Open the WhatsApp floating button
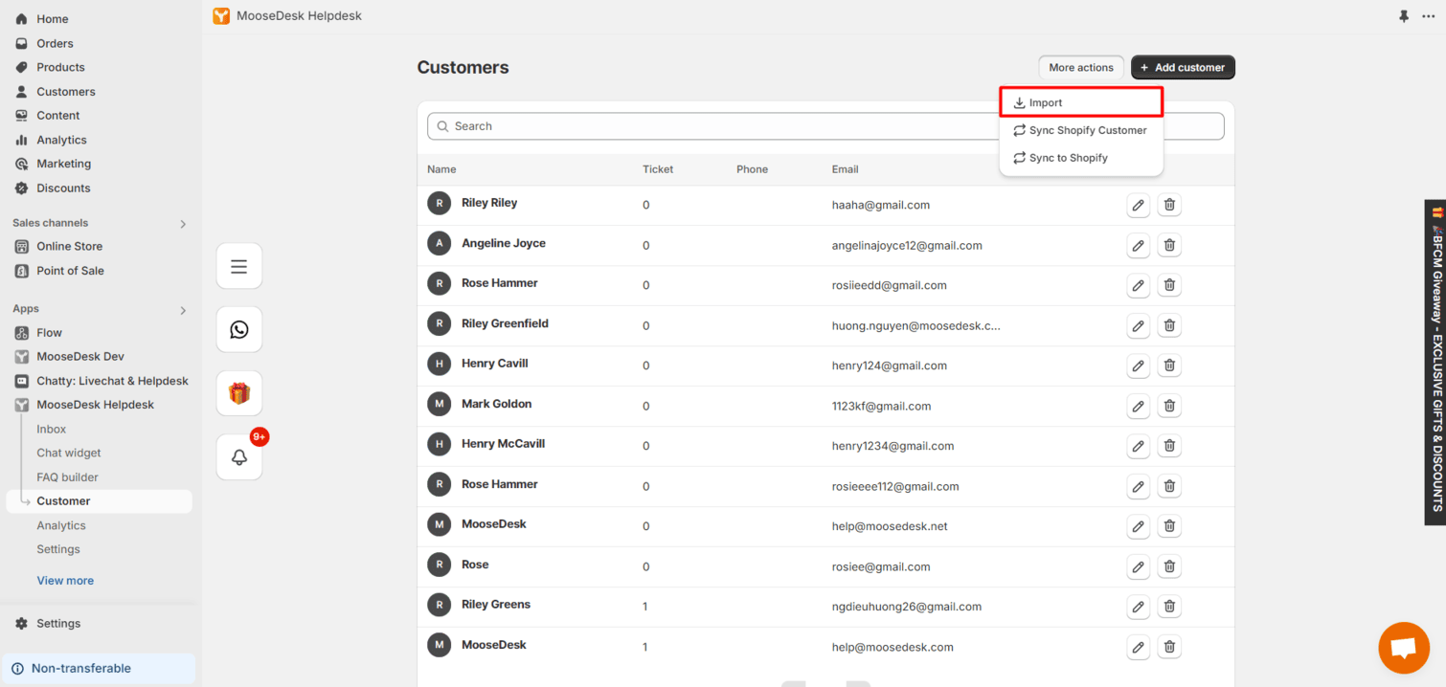Image resolution: width=1446 pixels, height=687 pixels. coord(239,329)
